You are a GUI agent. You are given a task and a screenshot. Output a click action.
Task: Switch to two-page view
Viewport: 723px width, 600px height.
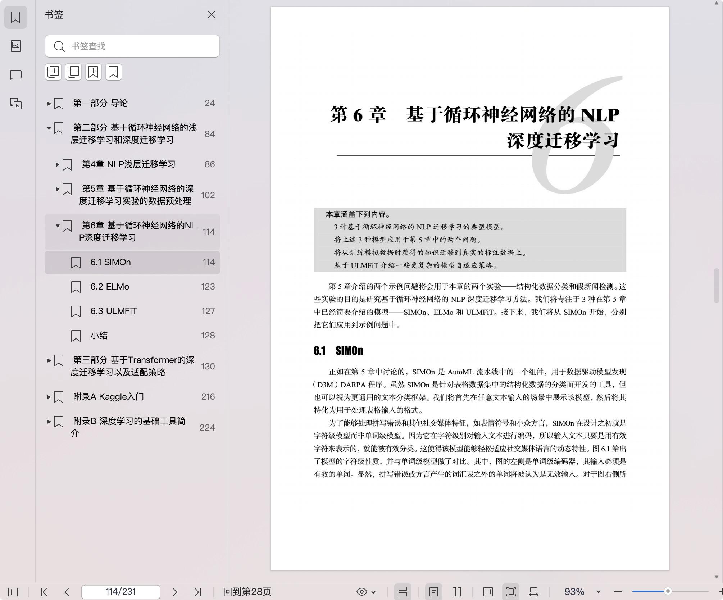[457, 592]
